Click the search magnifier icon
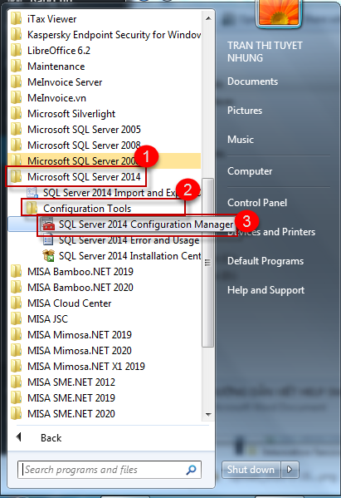The width and height of the screenshot is (341, 498). click(x=191, y=470)
